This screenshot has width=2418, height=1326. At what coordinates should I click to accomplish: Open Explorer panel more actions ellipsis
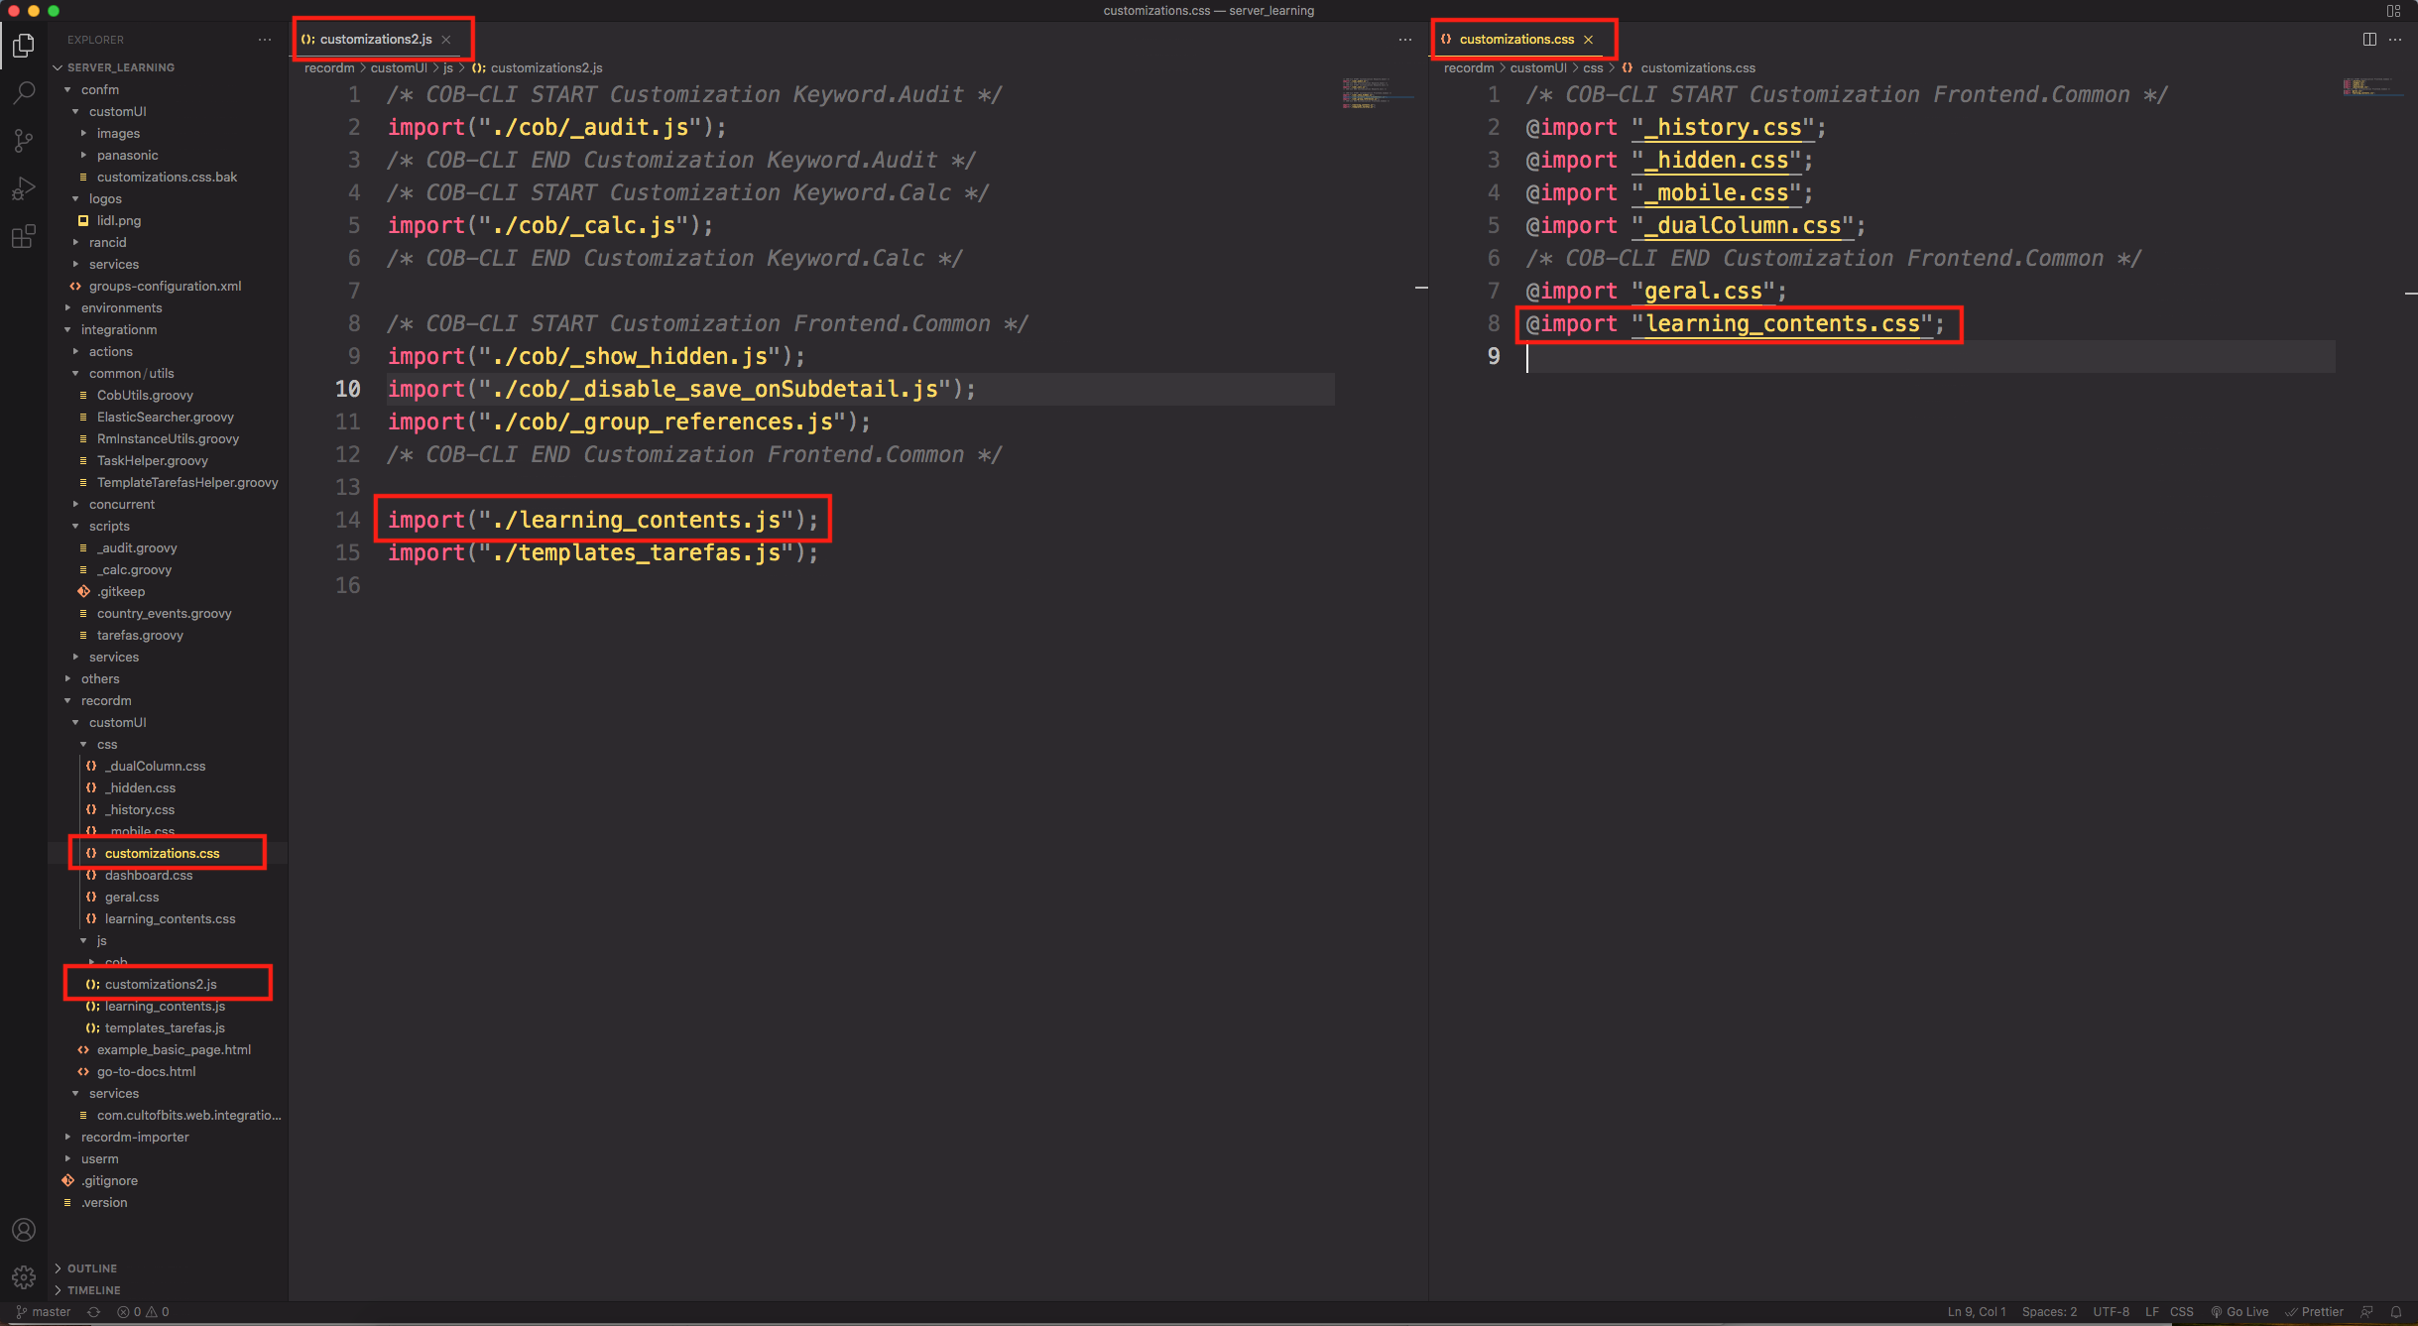pyautogui.click(x=265, y=40)
